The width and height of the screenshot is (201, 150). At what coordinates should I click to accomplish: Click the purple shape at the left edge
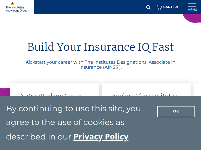click(5, 92)
